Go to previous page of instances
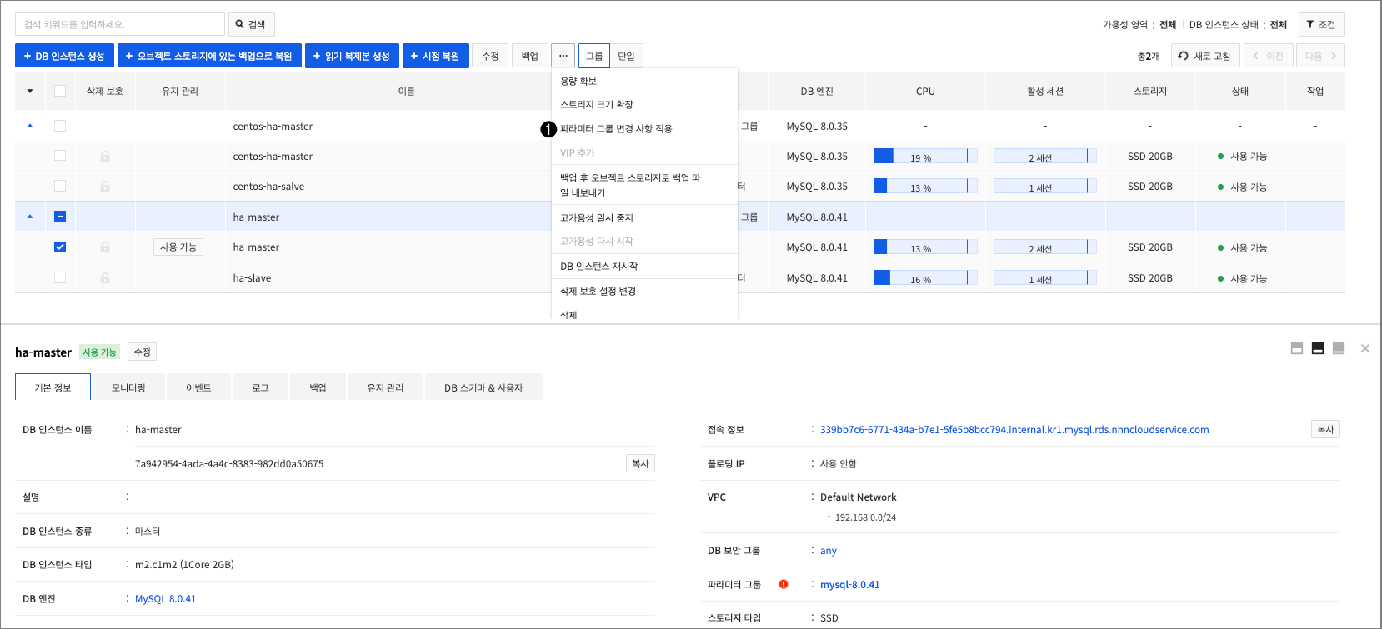 click(1269, 56)
